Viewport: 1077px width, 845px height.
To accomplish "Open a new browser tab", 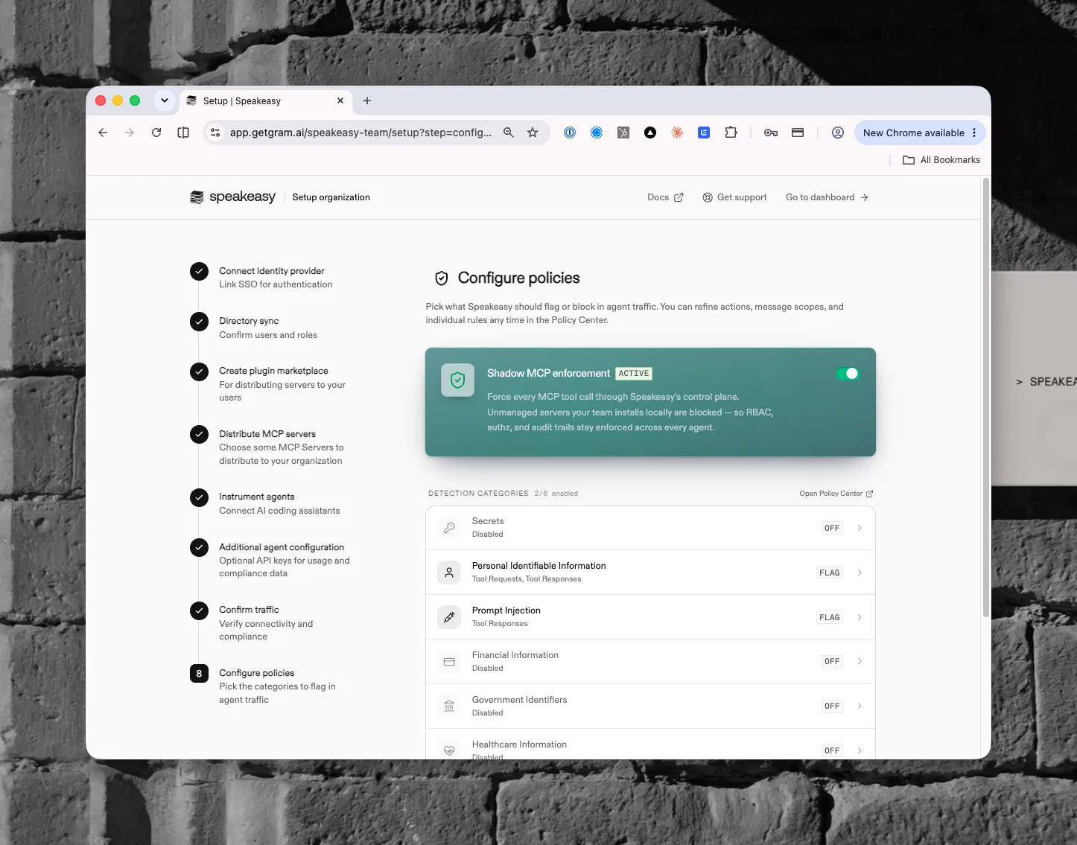I will tap(367, 101).
